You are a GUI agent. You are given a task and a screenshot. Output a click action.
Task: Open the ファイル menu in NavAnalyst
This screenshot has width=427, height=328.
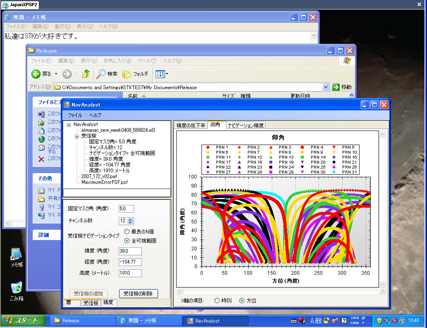coord(75,115)
